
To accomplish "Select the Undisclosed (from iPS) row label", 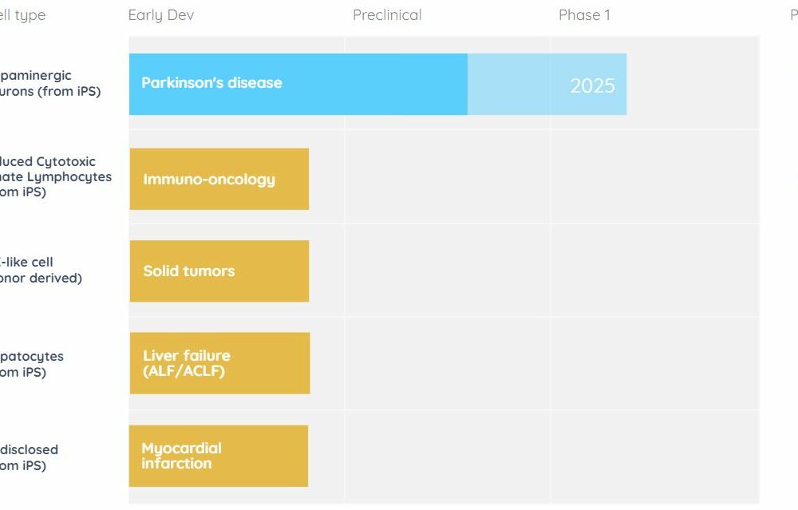I will (x=29, y=457).
